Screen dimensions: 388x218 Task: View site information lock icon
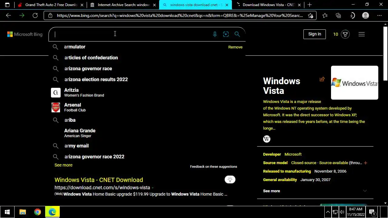pyautogui.click(x=50, y=15)
